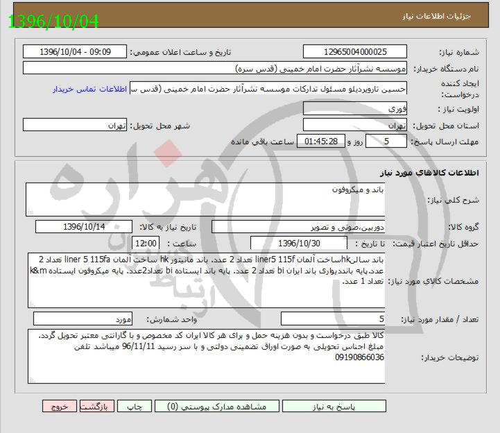Screen dimensions: 500x433
Task: Click the خروج exit button
Action: (60, 406)
